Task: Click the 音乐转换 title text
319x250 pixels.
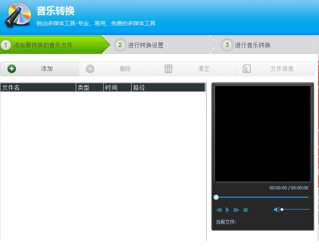Action: tap(55, 11)
